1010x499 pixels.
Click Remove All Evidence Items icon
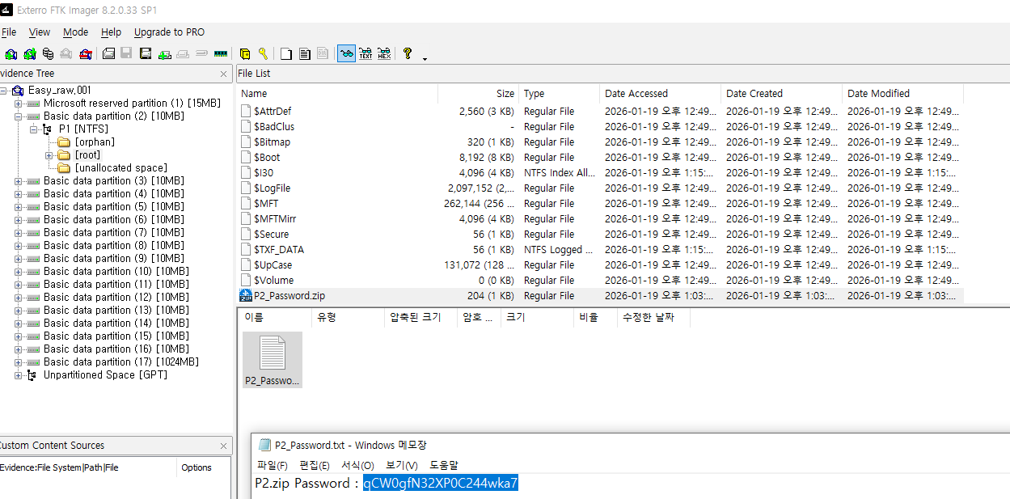coord(85,54)
